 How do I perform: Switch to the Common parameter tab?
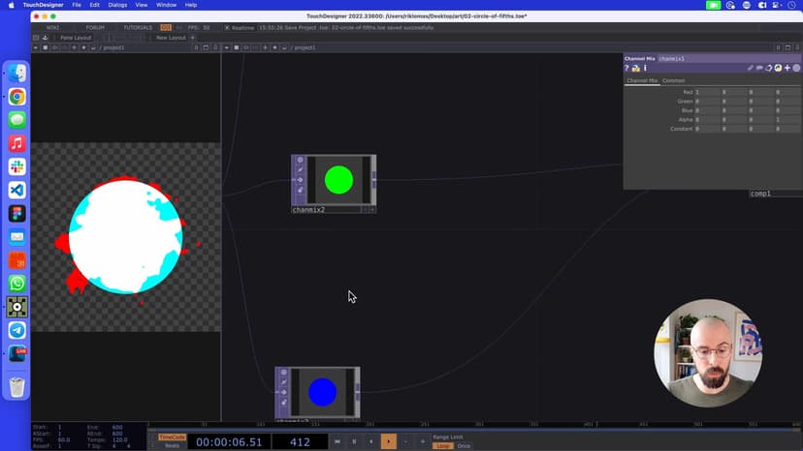point(673,80)
